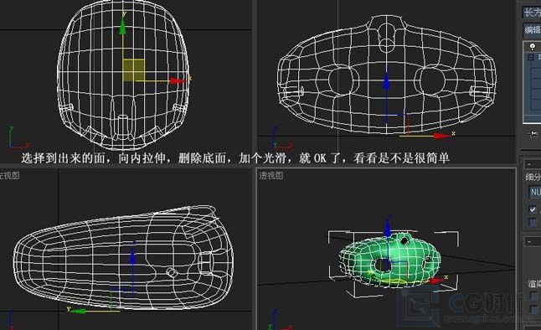Screen dimensions: 541x330
Task: Uncheck the checked box below the NU dropdown
Action: pos(533,209)
